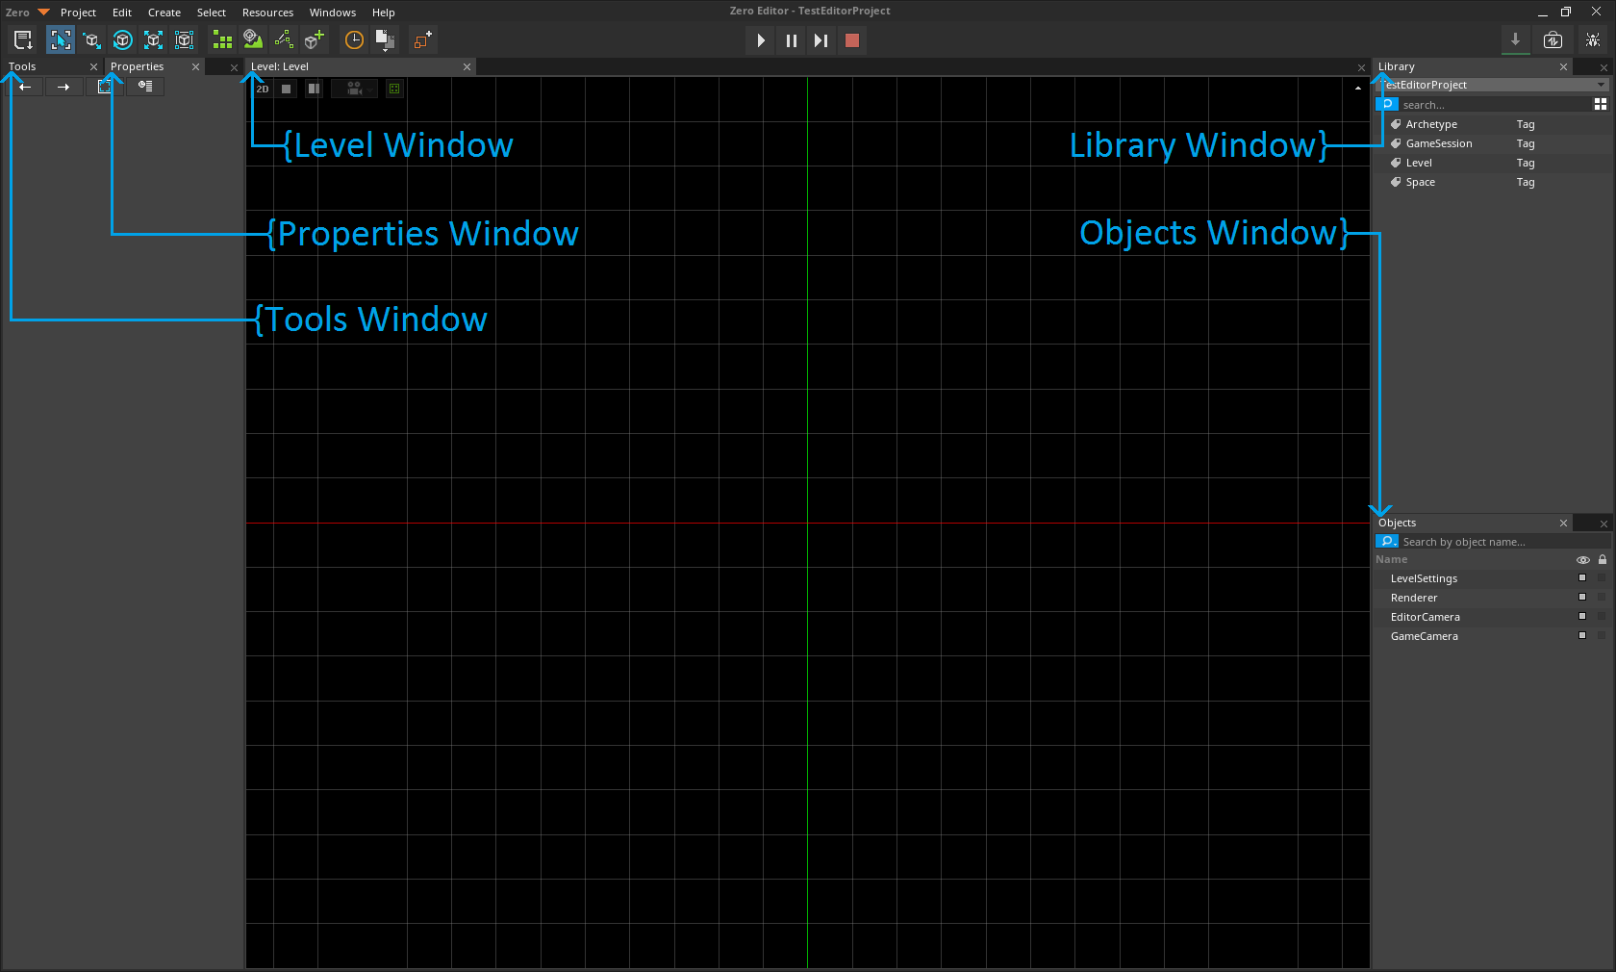Click the down arrow icon in top-right toolbar
Screen dimensions: 1616x972
click(1515, 39)
